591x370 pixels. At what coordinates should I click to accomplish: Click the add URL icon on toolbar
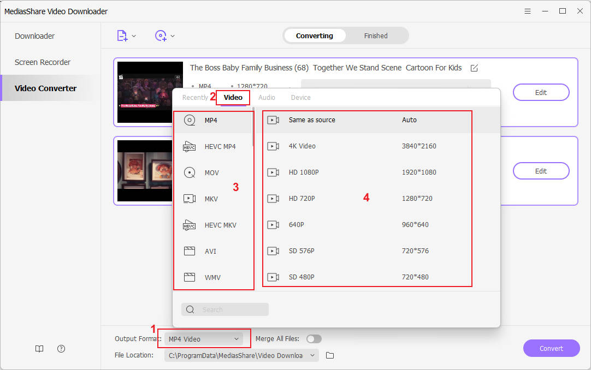[161, 35]
